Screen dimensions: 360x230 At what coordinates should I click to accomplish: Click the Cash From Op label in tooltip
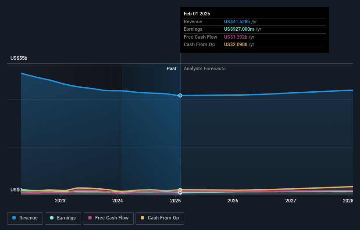point(199,45)
